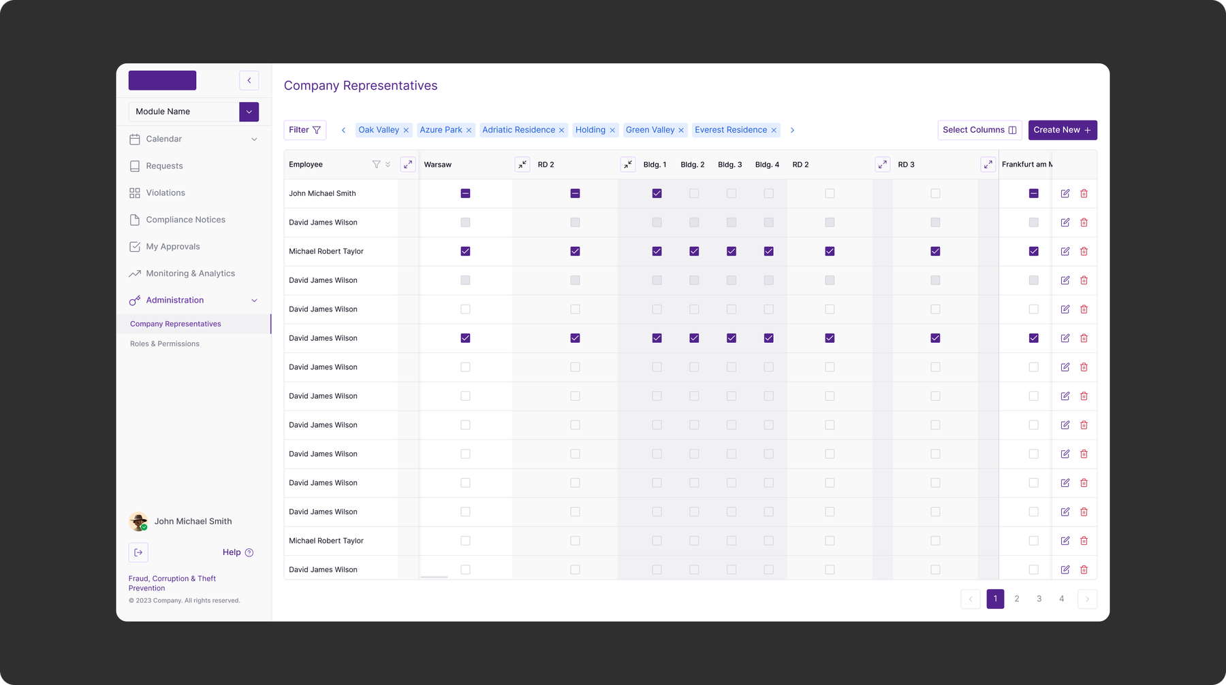Viewport: 1226px width, 685px height.
Task: Go to page 2
Action: coord(1017,599)
